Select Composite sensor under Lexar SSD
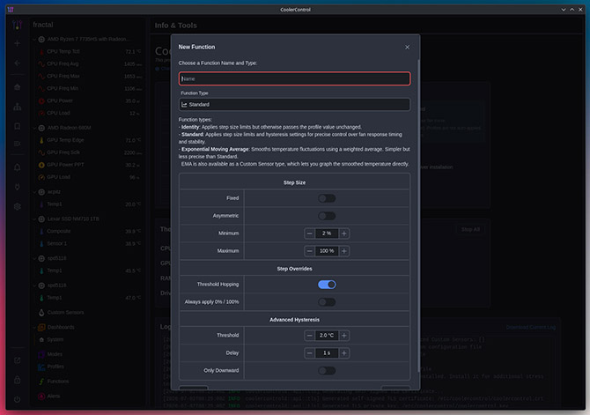 pos(90,231)
